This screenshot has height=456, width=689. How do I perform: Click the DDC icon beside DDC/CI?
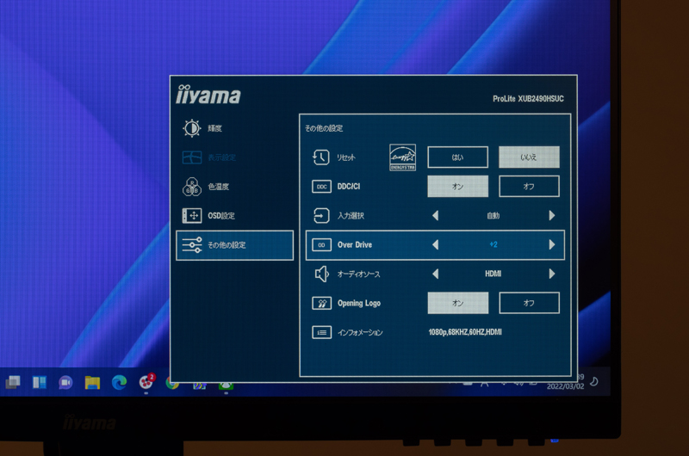click(x=321, y=187)
